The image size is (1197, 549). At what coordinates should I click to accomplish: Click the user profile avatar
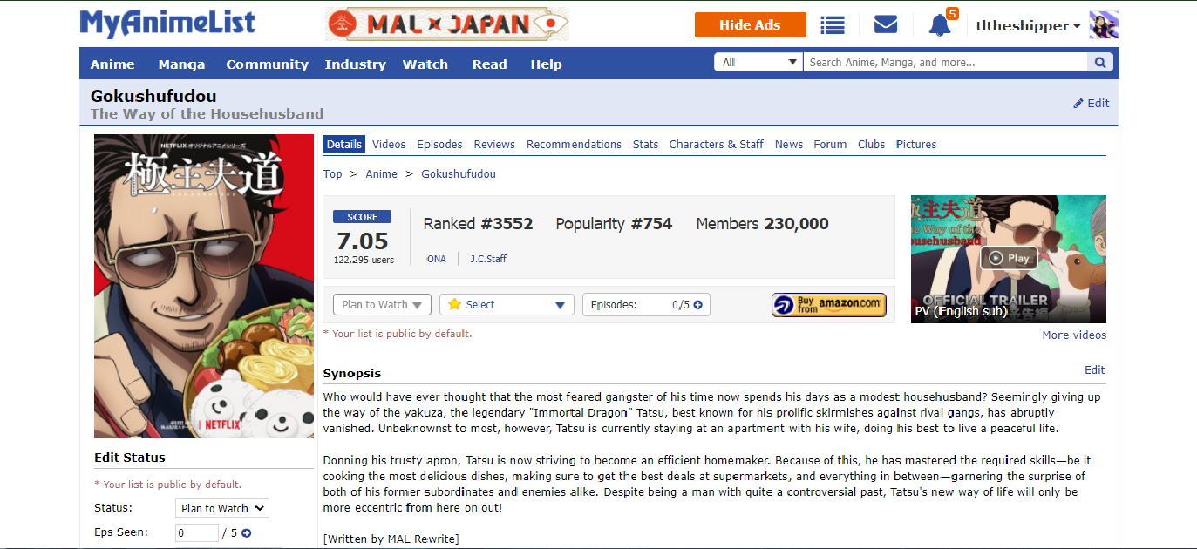pos(1104,25)
